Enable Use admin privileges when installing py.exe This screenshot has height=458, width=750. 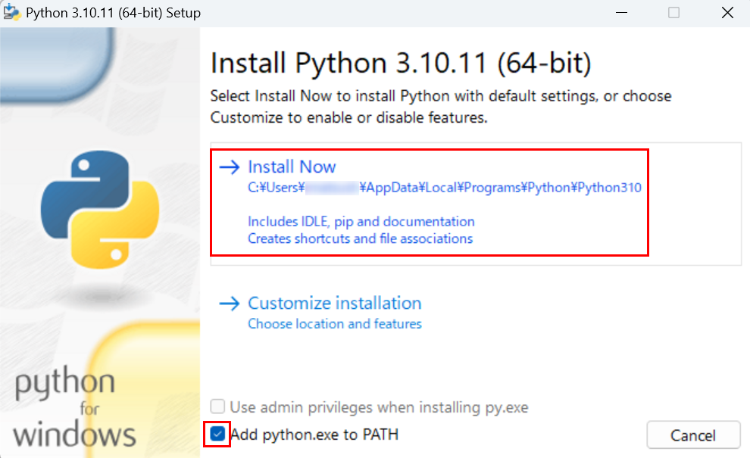pos(217,407)
